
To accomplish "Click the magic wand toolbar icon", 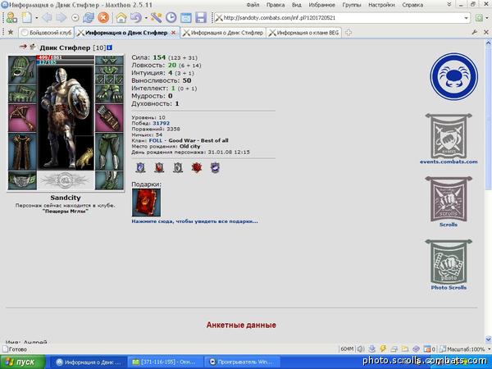I will click(x=156, y=17).
